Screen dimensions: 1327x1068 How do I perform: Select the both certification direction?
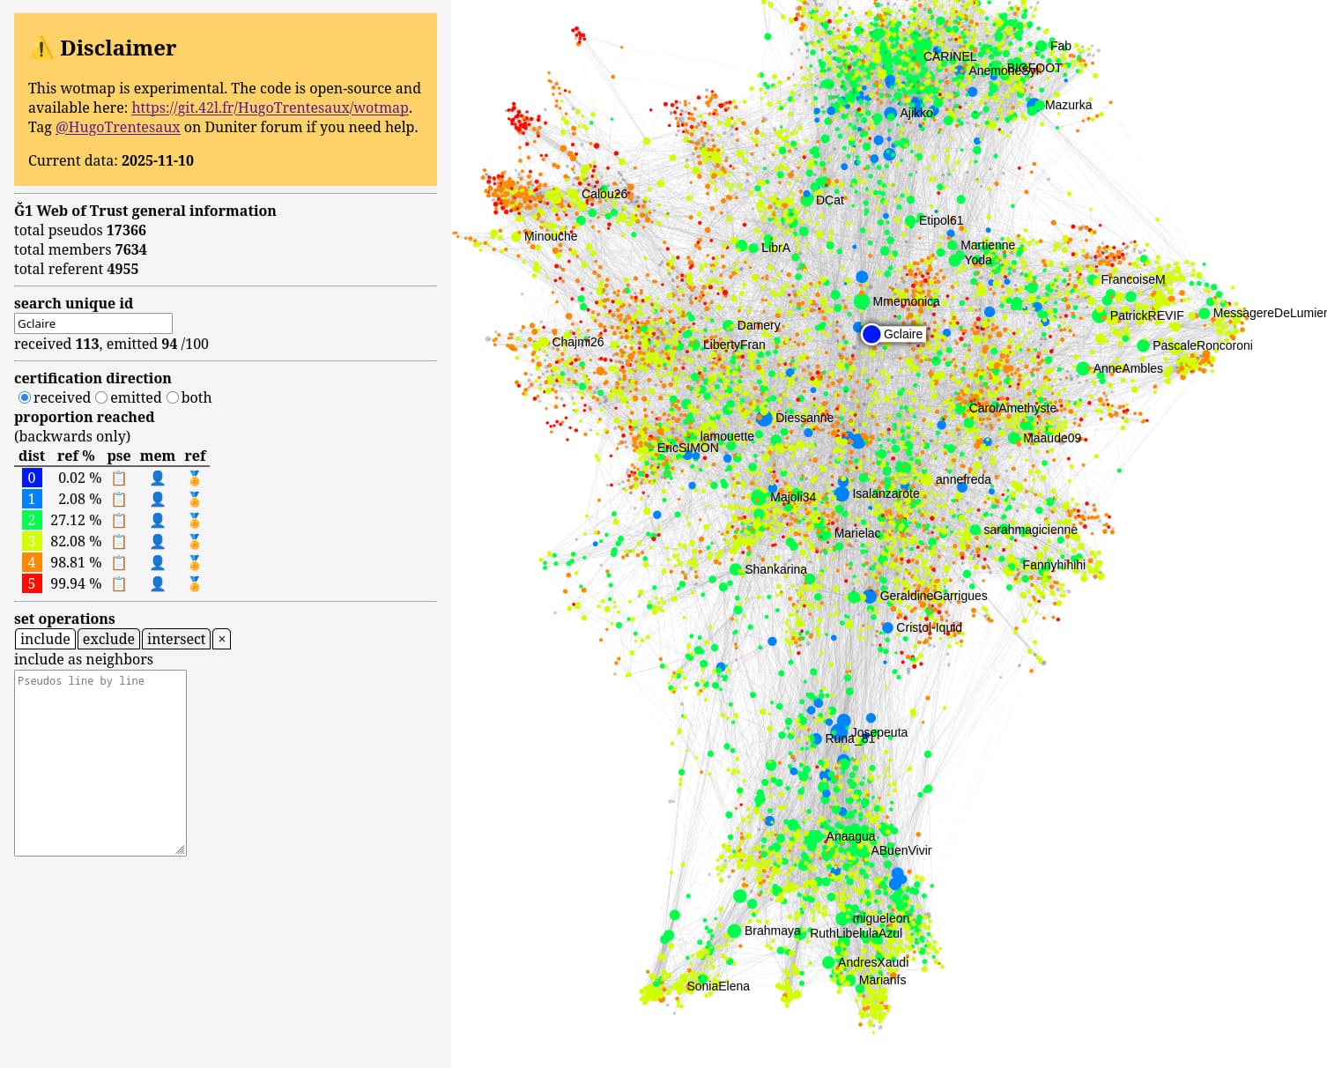click(x=173, y=397)
